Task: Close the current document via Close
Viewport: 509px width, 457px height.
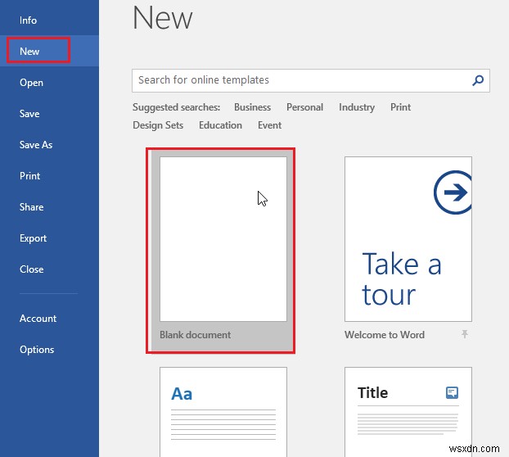Action: [31, 269]
